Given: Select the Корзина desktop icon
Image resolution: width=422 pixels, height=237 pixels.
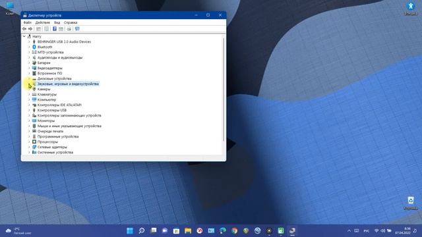Looking at the screenshot, I should coord(411,203).
